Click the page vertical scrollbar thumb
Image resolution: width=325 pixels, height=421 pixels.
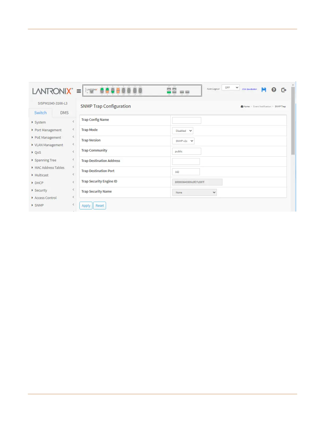pyautogui.click(x=293, y=121)
